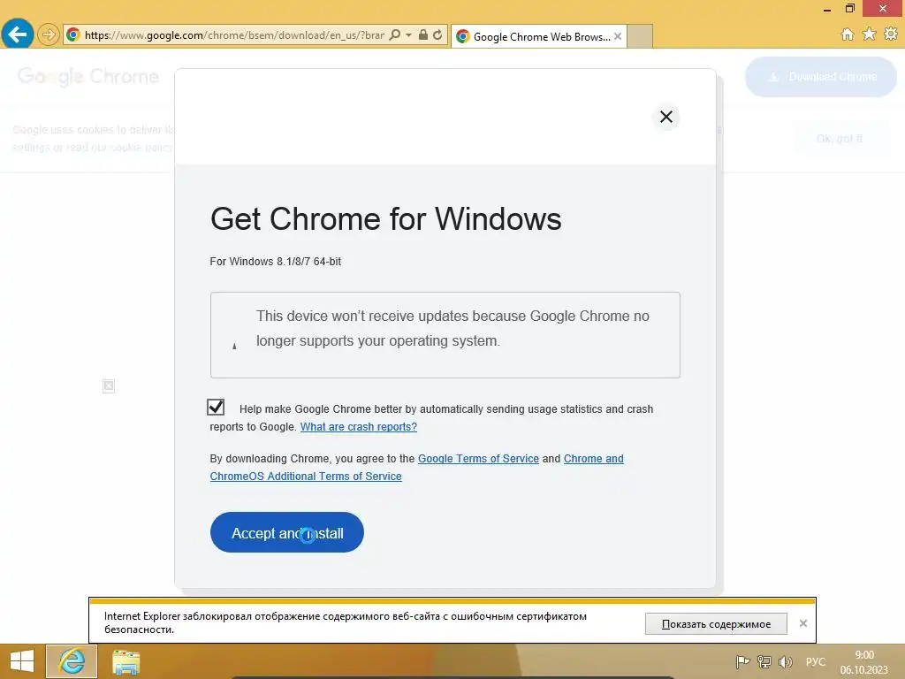This screenshot has height=679, width=905.
Task: Minimize the Internet Explorer window
Action: [827, 9]
